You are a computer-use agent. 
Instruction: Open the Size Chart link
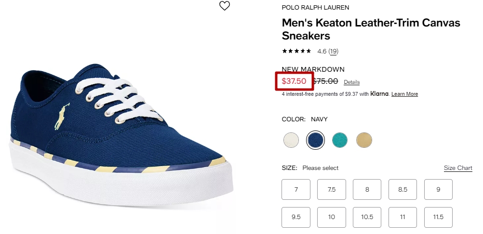point(458,168)
